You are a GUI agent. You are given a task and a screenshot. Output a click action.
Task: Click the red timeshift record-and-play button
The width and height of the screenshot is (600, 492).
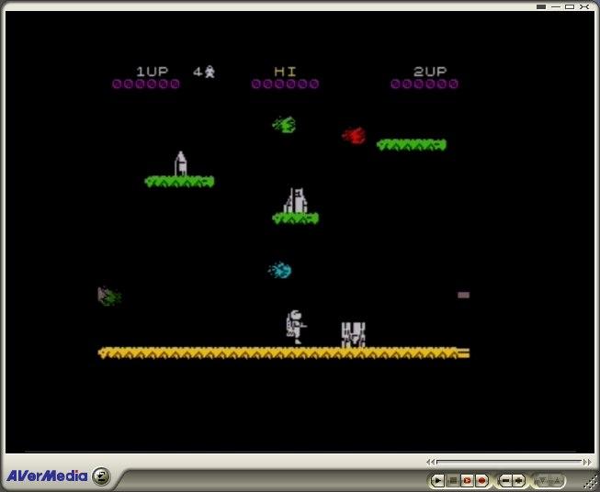tap(467, 480)
